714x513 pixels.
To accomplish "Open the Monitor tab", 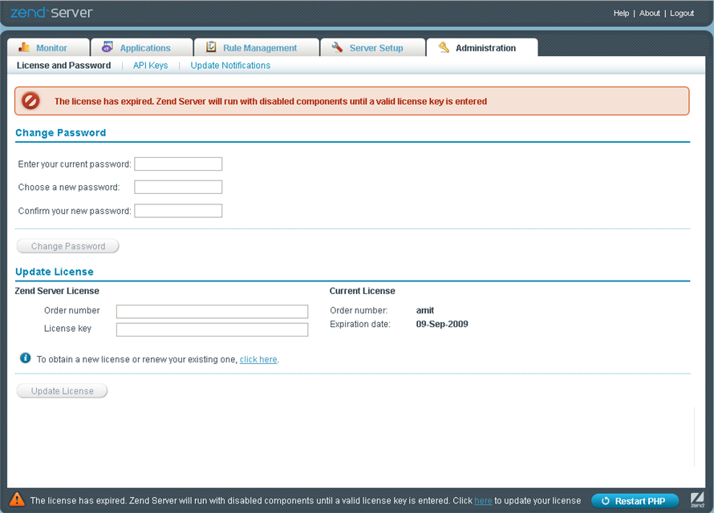I will click(x=51, y=48).
